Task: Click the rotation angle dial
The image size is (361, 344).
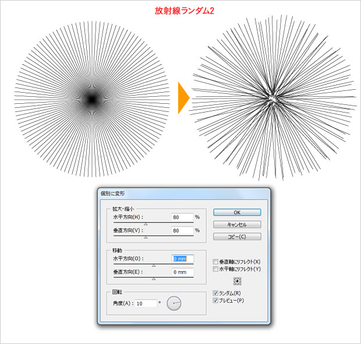Action: click(x=174, y=303)
